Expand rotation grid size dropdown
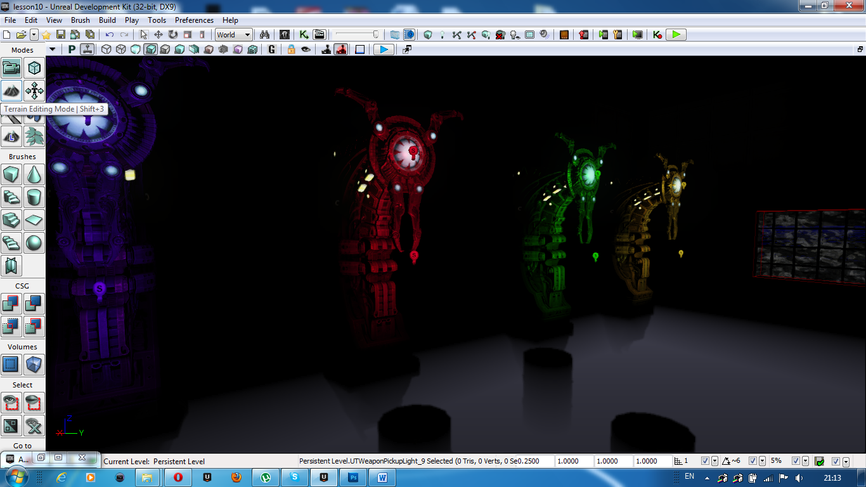The height and width of the screenshot is (487, 866). 763,461
